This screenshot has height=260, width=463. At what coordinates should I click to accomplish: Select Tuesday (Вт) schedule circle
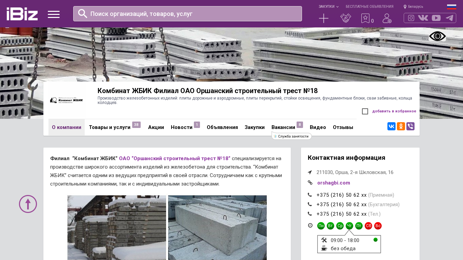coord(330,226)
